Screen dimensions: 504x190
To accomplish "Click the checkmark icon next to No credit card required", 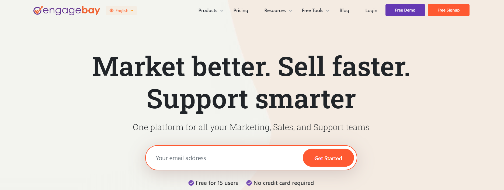I will tap(249, 183).
